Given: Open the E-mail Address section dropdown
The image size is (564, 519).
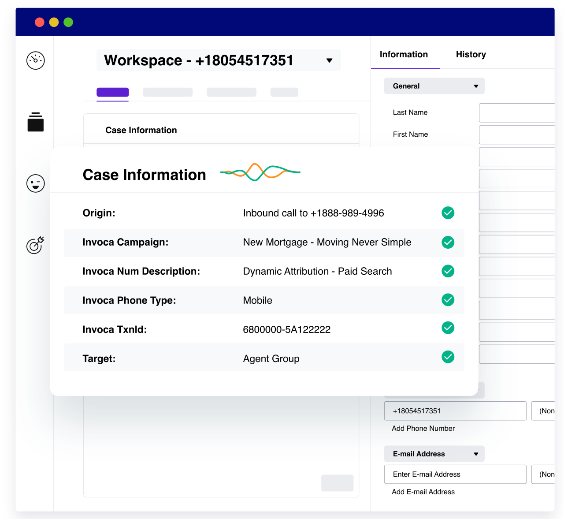Looking at the screenshot, I should [x=434, y=454].
